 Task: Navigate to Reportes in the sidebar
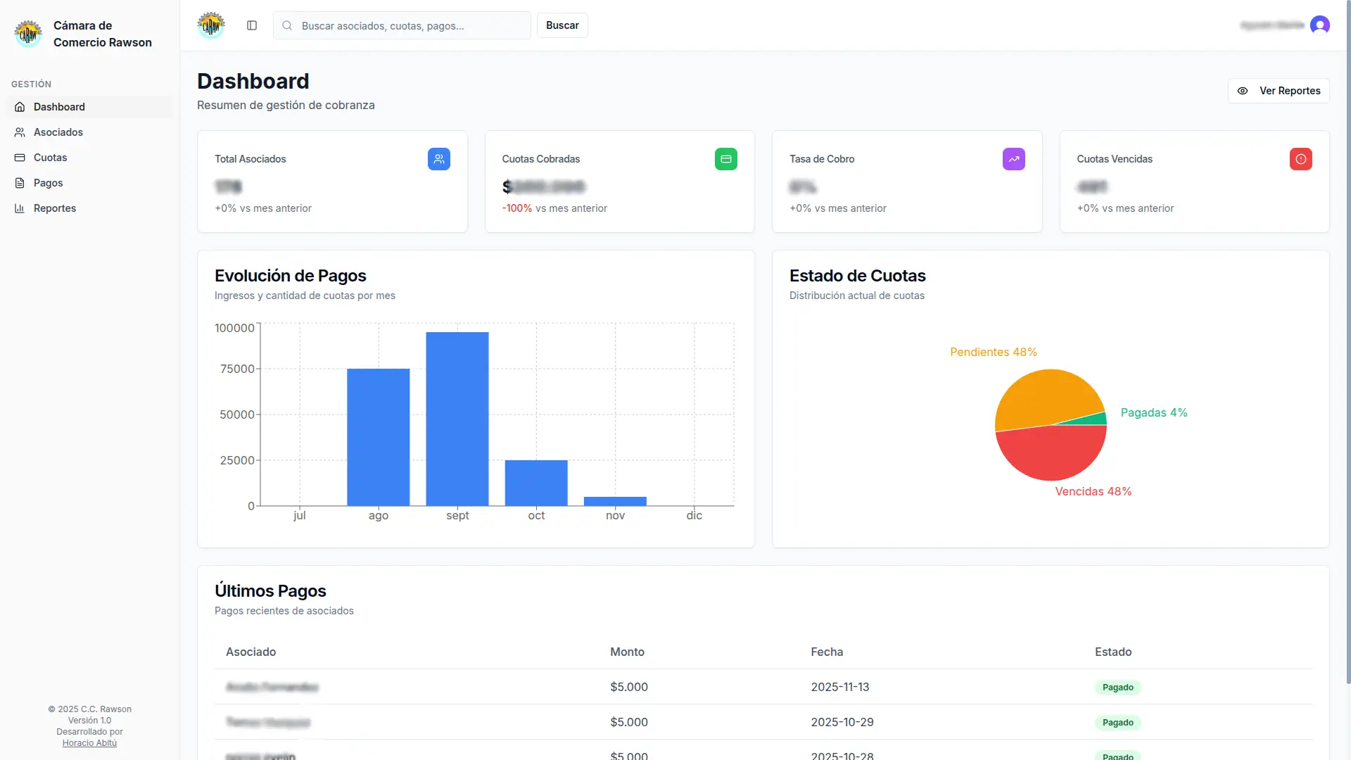[54, 208]
